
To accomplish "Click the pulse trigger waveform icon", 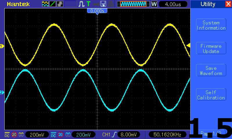I will 81,4.
